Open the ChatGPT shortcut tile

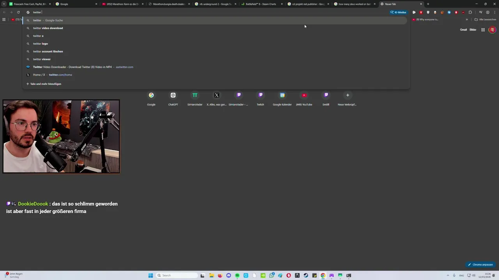click(173, 98)
